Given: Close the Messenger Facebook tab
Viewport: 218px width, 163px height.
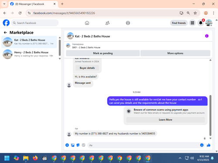Looking at the screenshot, I should 54,4.
